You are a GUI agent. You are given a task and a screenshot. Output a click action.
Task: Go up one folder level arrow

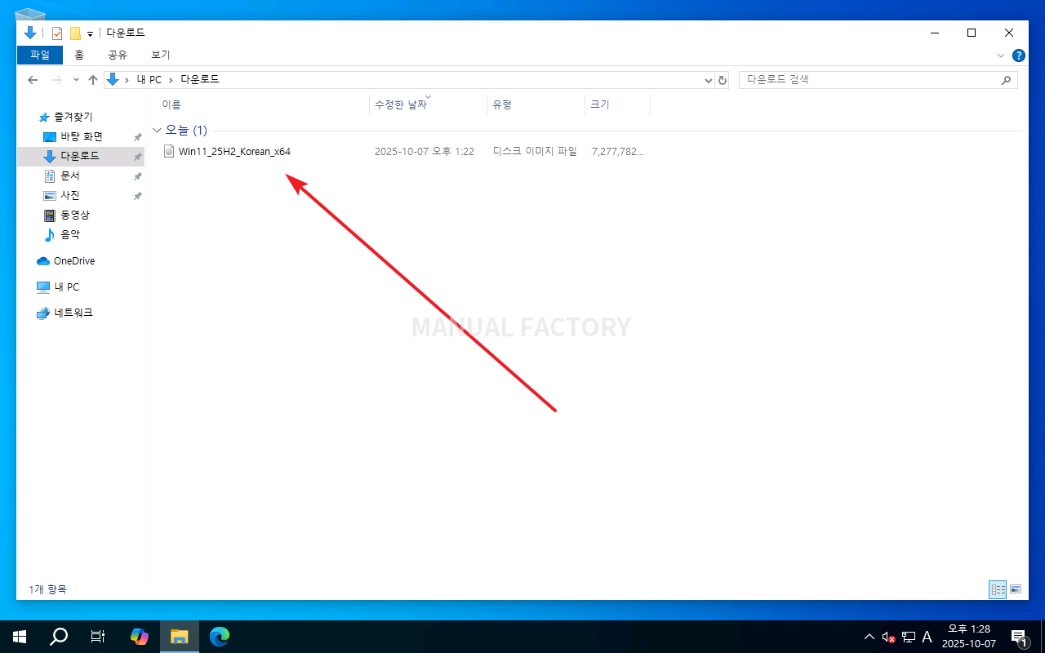pos(93,80)
